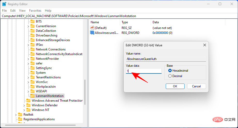Click the Windows Defender folder icon

pyautogui.click(x=28, y=105)
